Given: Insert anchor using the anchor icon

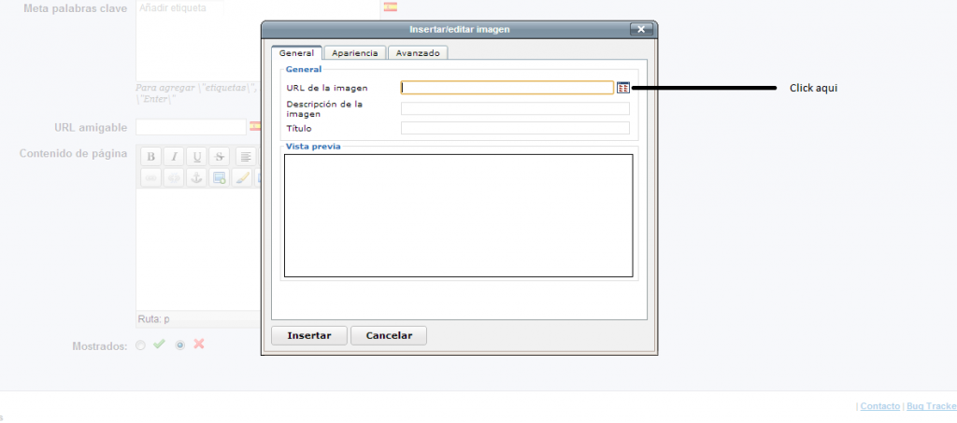Looking at the screenshot, I should (x=196, y=178).
